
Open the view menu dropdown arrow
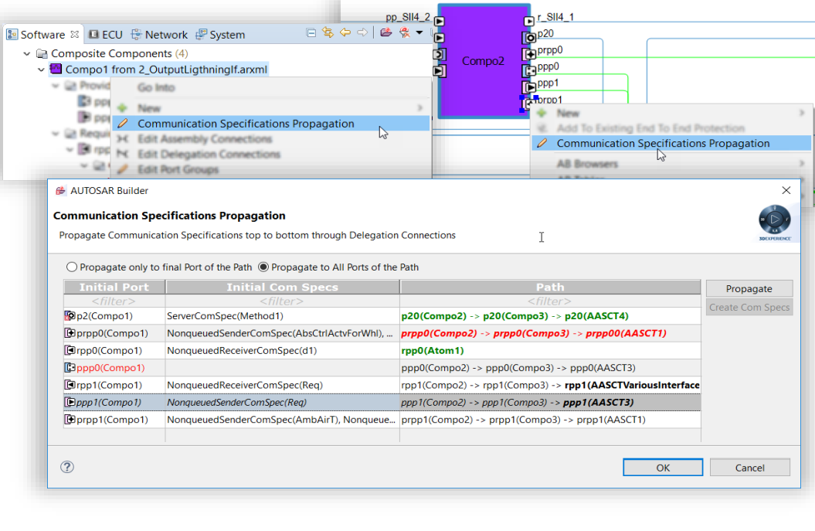(x=419, y=33)
